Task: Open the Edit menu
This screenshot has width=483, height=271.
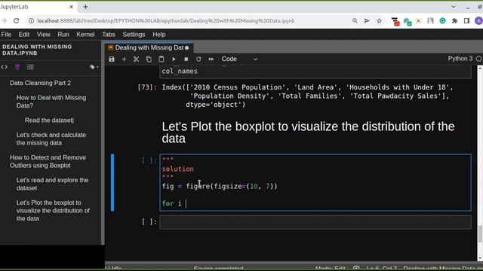Action: [24, 35]
